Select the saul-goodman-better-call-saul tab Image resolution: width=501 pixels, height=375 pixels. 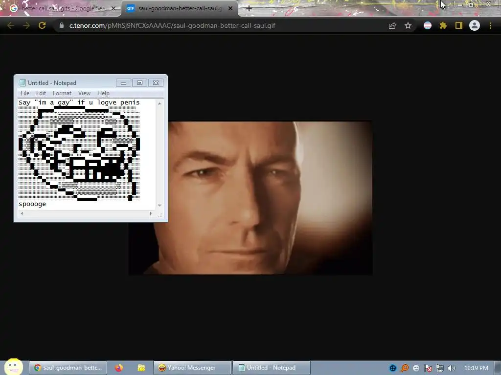click(180, 8)
